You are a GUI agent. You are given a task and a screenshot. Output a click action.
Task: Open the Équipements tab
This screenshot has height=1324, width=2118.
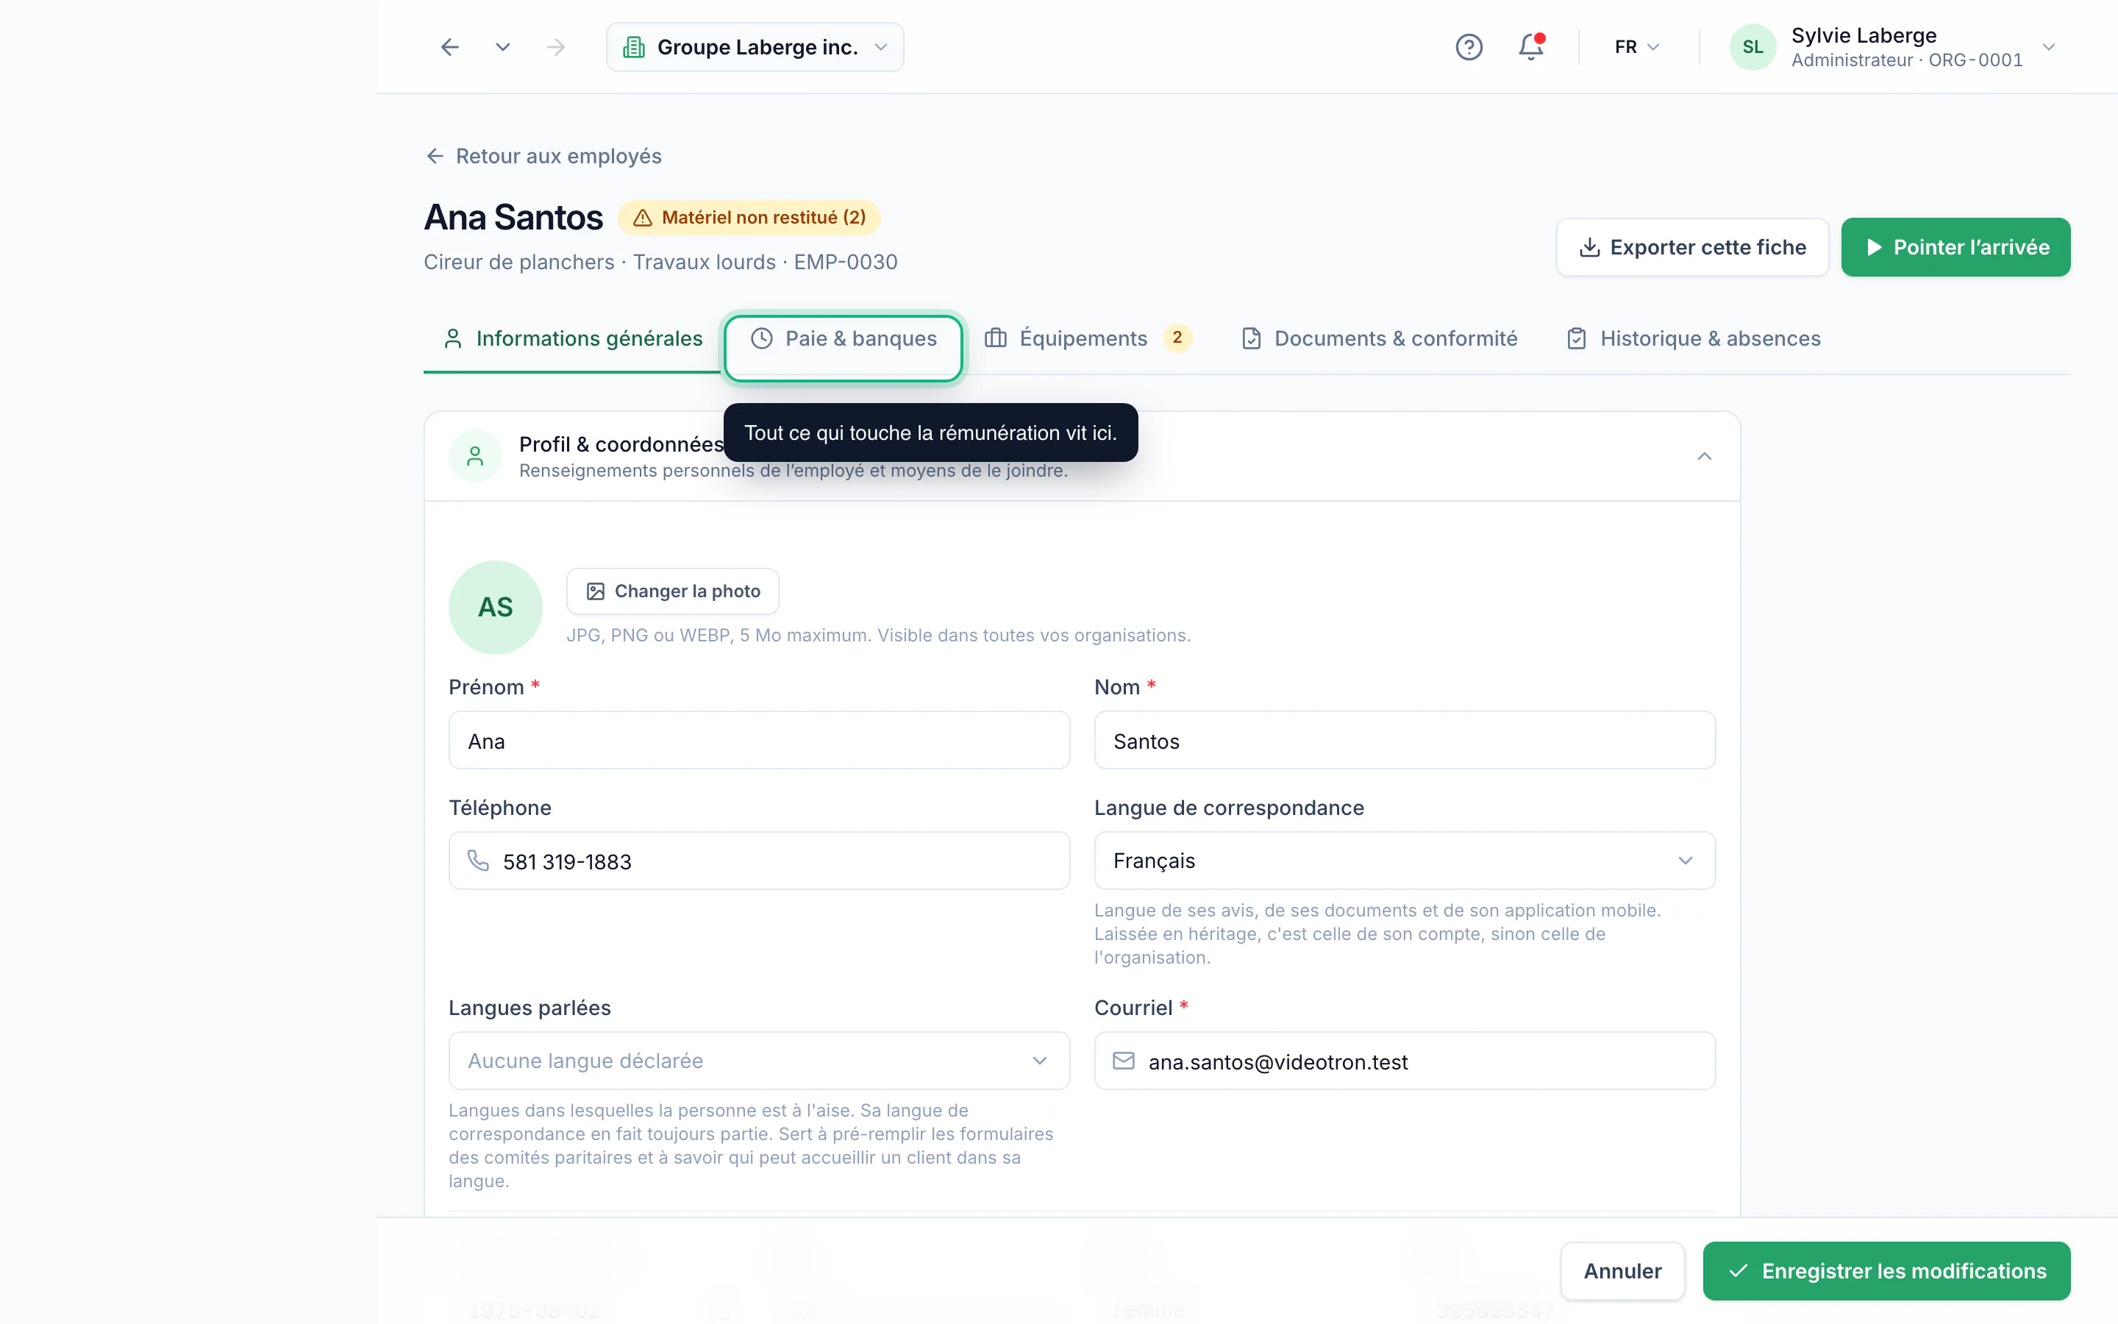coord(1088,339)
